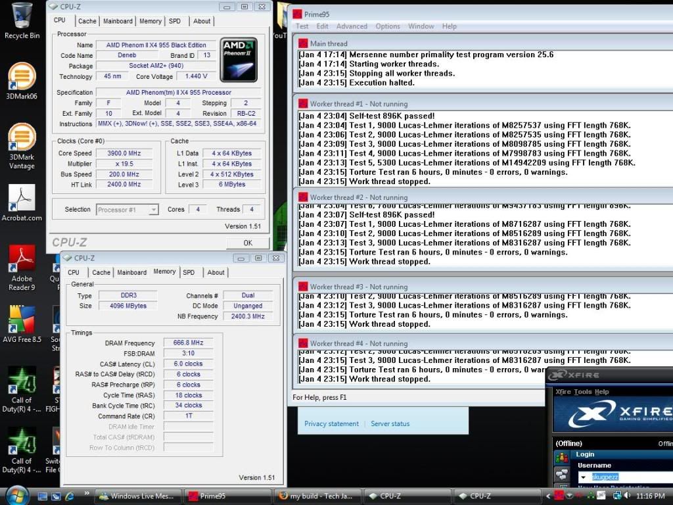Click OK in the CPU-Z window
The width and height of the screenshot is (673, 505).
(248, 243)
